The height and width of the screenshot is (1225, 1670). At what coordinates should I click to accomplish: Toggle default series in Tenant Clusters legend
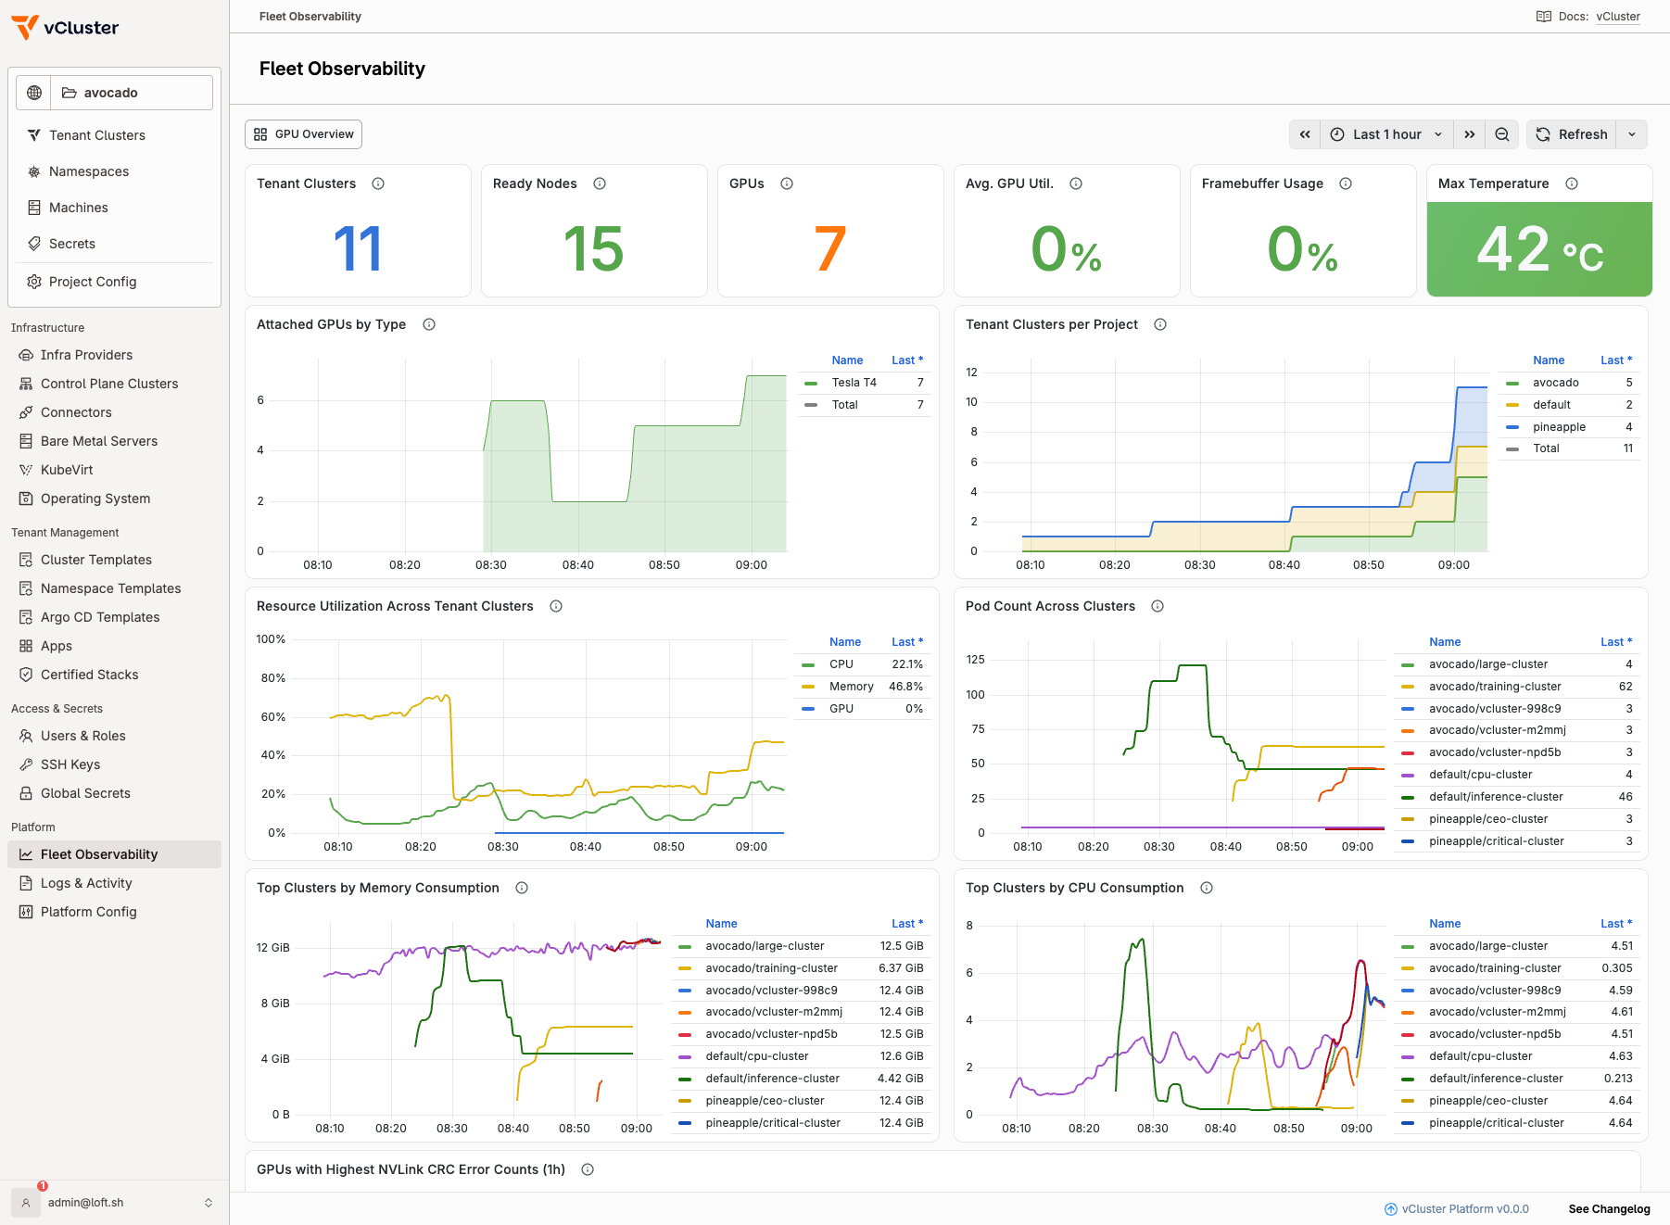[1551, 405]
